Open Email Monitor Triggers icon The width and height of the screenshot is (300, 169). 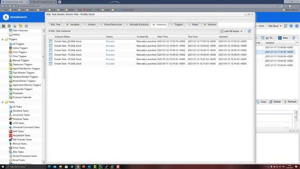(11, 81)
